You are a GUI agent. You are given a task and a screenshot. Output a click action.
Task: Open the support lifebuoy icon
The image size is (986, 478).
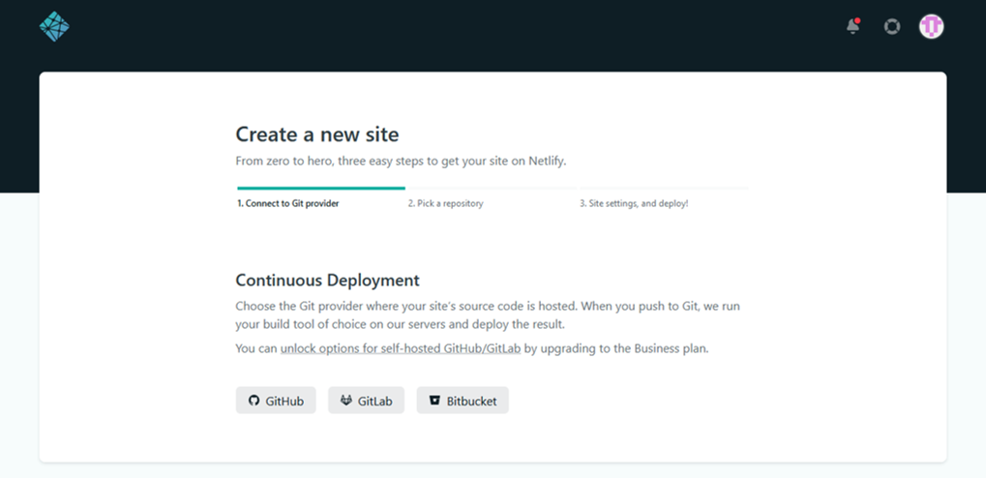[x=892, y=26]
